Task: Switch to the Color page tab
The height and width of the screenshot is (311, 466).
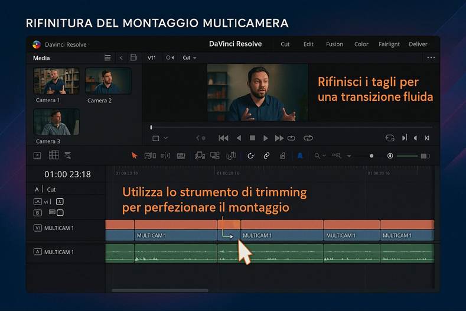Action: pos(361,44)
